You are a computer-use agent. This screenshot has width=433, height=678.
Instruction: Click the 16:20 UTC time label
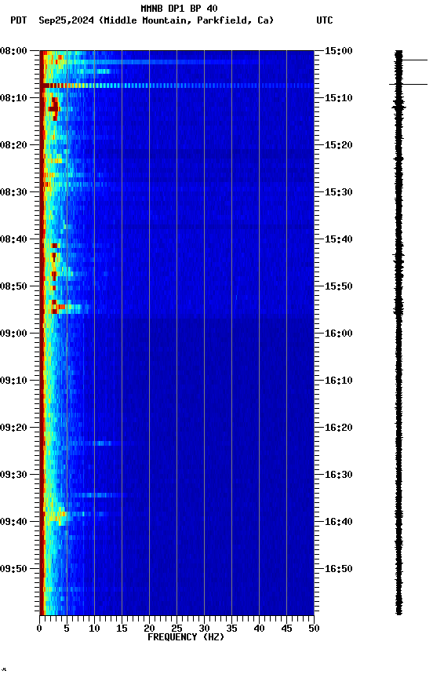338,428
